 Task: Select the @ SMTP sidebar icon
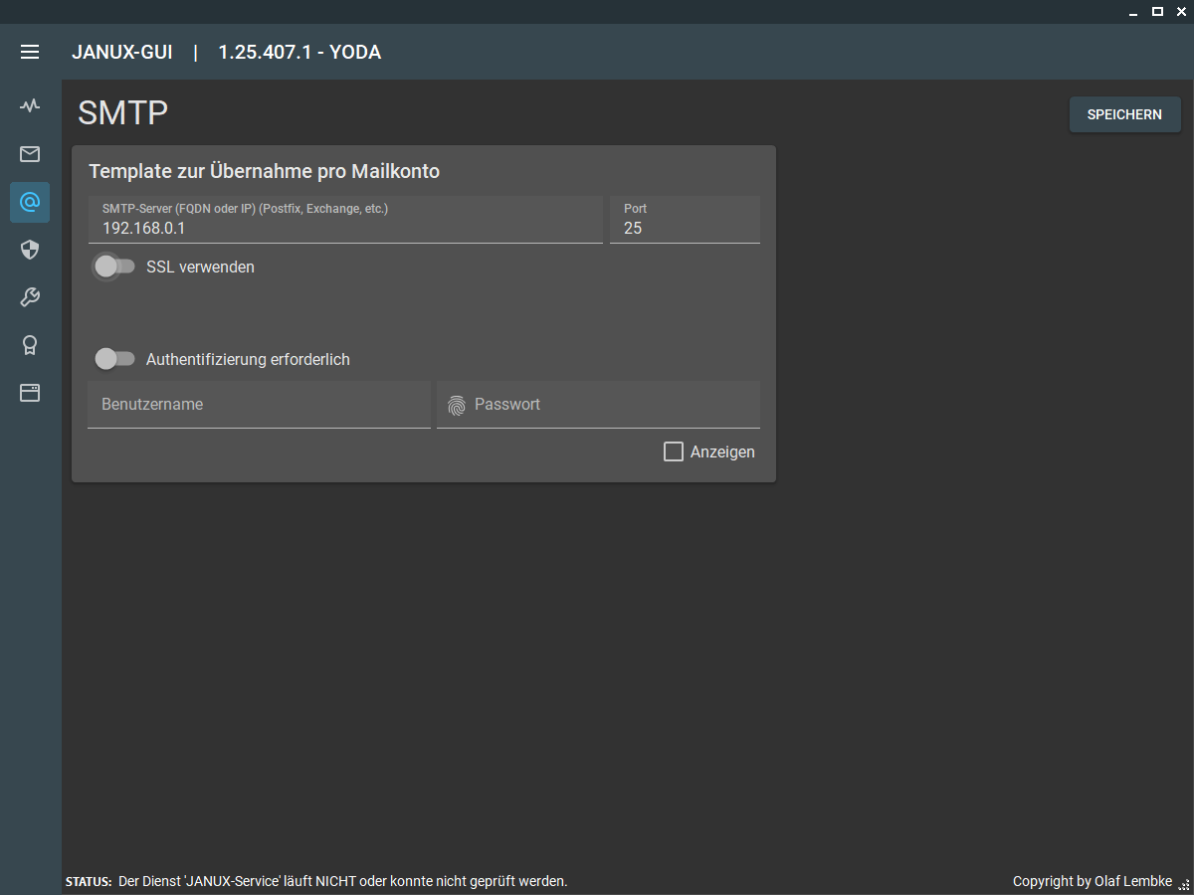30,202
